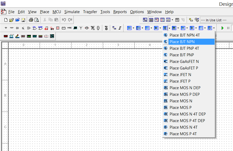Screen dimensions: 233x151
Task: Toggle the Spreadsheet View grid button
Action: point(151,20)
